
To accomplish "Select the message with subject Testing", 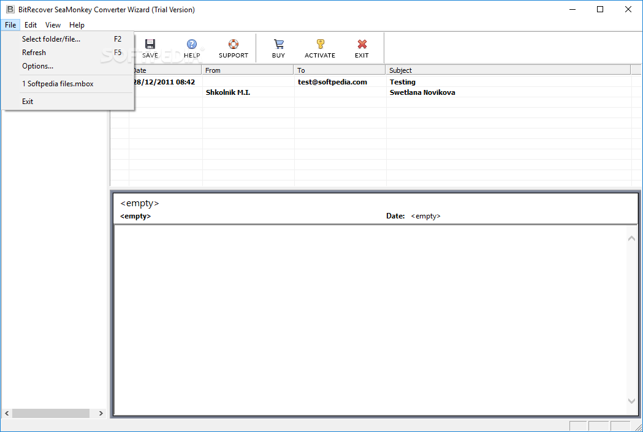I will tap(402, 82).
